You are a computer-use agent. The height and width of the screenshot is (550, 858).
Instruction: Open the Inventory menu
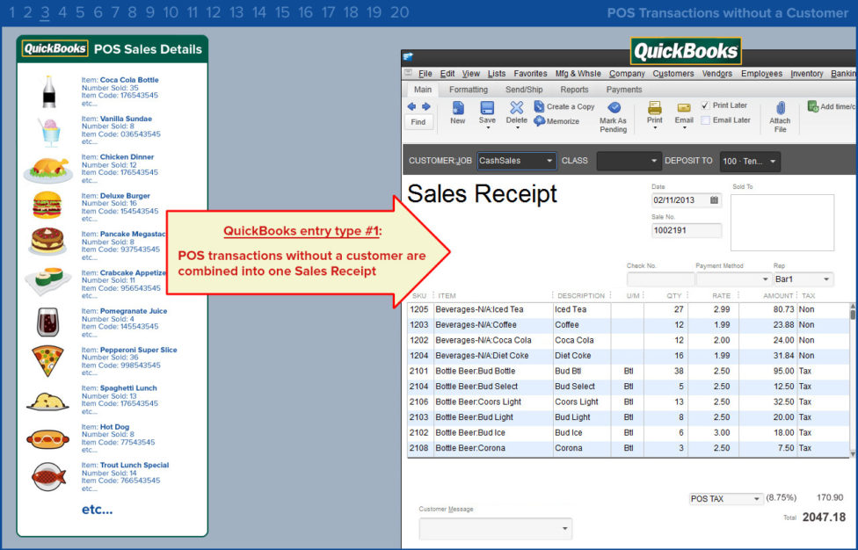coord(806,73)
